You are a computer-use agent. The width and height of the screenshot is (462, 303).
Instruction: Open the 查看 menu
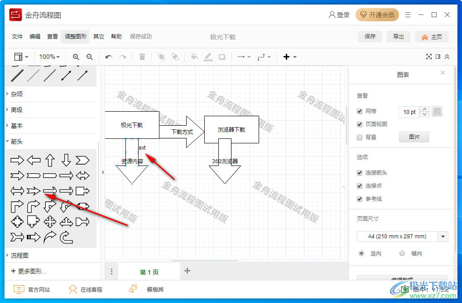coord(53,37)
